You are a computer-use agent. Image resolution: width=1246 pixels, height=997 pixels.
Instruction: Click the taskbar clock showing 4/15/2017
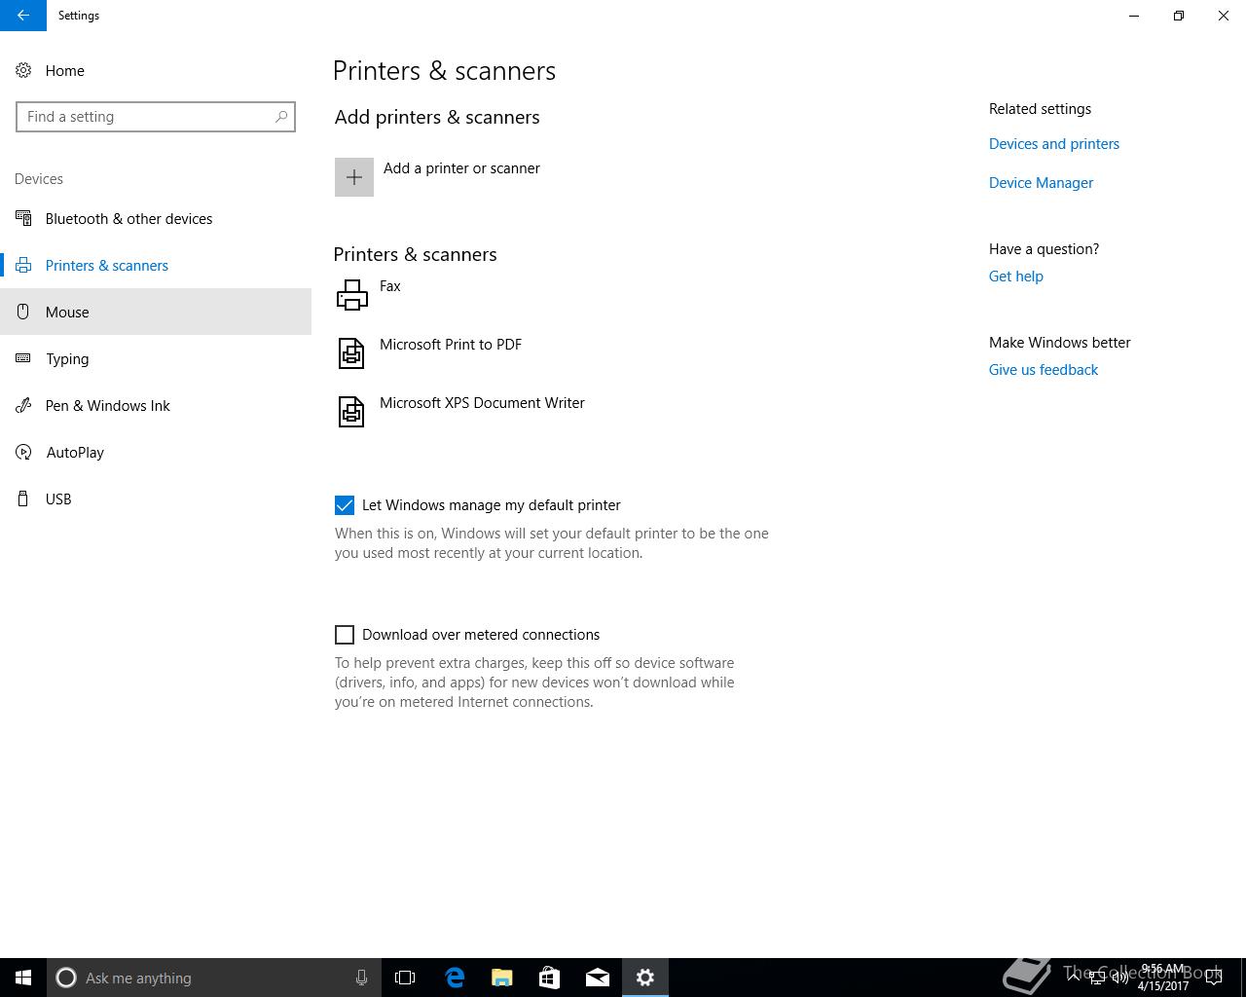(x=1163, y=978)
